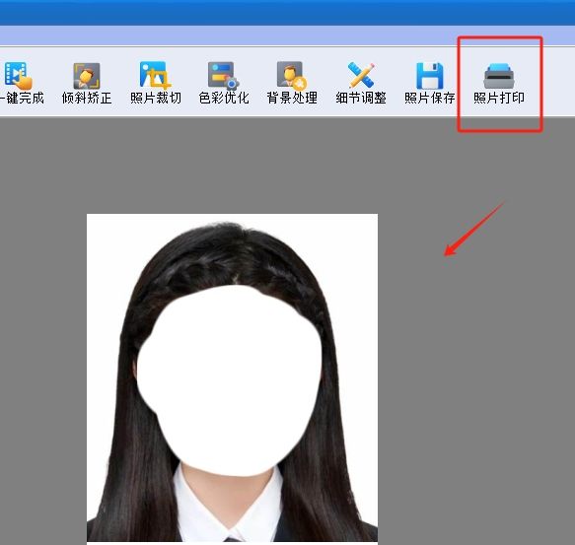This screenshot has width=575, height=545.
Task: Save the photo with 照片保存
Action: click(430, 83)
